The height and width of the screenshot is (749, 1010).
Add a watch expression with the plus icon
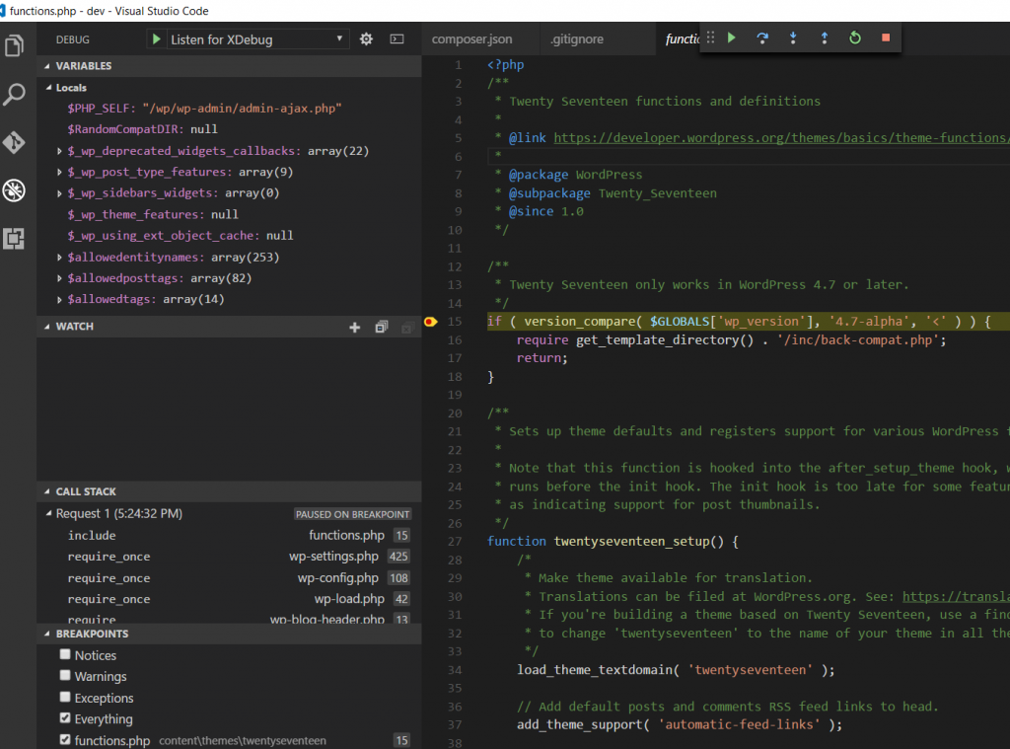[x=354, y=326]
